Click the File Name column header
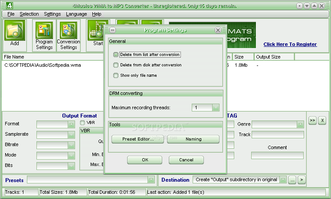The height and width of the screenshot is (199, 331). [53, 57]
